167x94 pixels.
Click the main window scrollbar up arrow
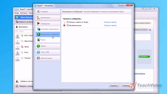[x=156, y=21]
